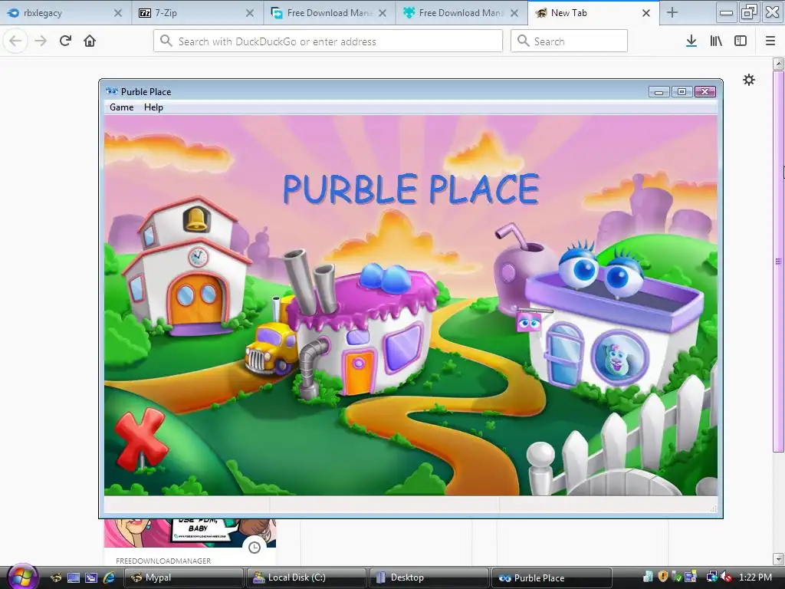Close the New Tab browser tab
Image resolution: width=785 pixels, height=589 pixels.
pyautogui.click(x=646, y=13)
